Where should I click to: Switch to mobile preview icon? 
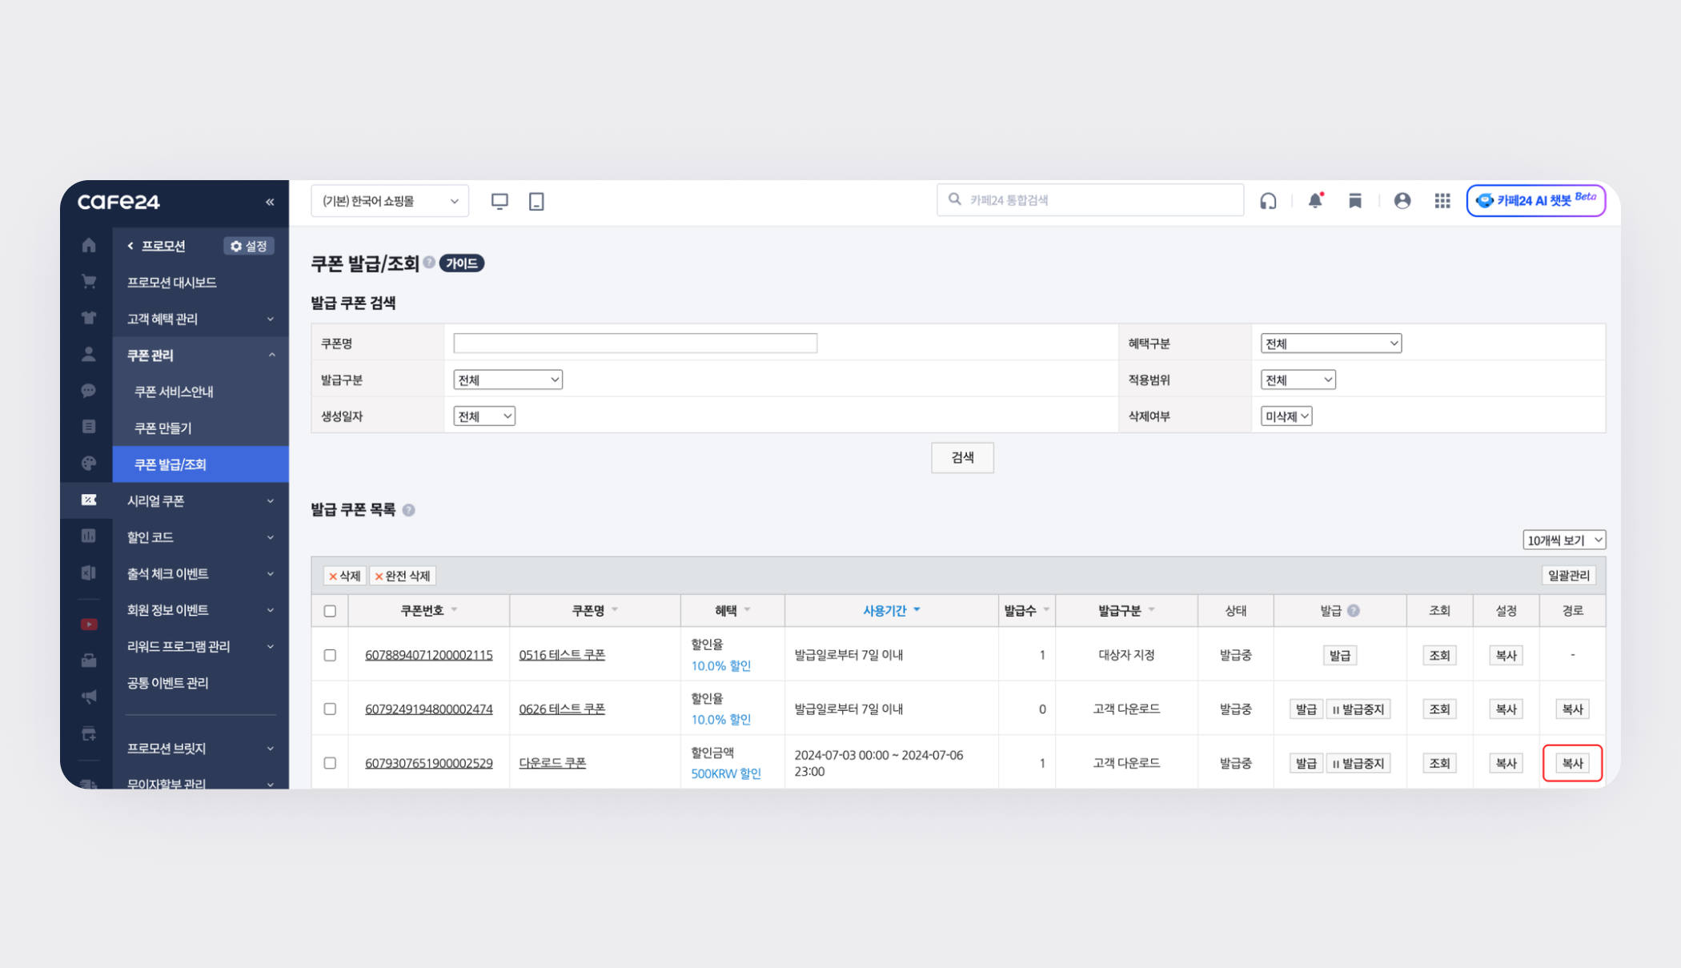pyautogui.click(x=536, y=201)
